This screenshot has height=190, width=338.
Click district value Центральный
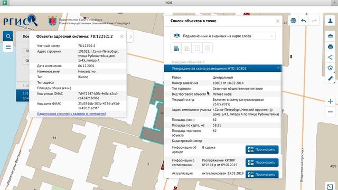[x=223, y=78]
